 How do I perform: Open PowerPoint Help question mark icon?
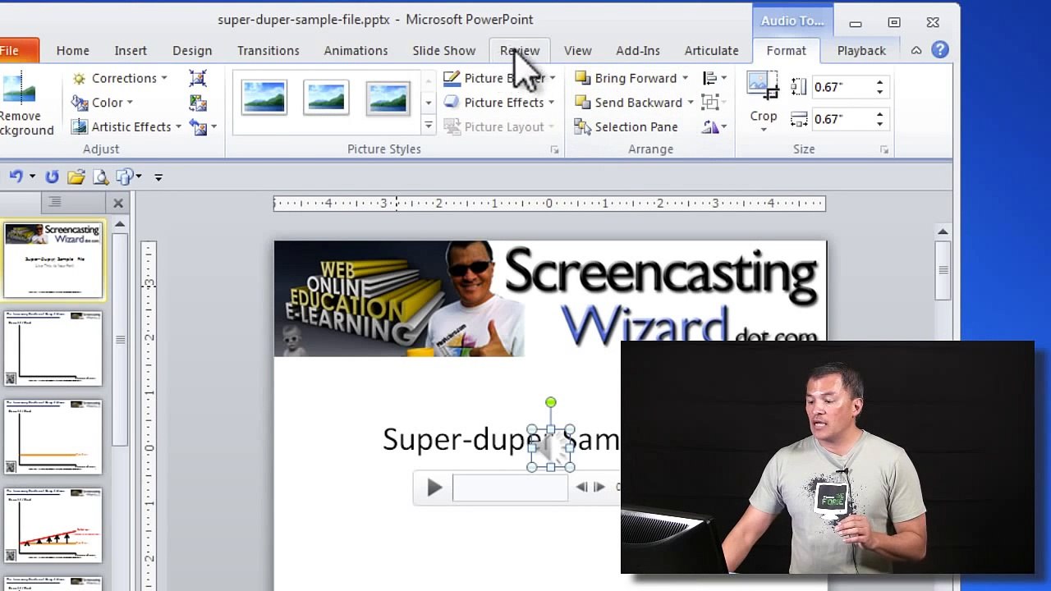[940, 50]
